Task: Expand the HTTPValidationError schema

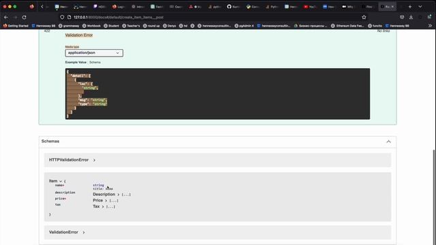Action: (72, 160)
